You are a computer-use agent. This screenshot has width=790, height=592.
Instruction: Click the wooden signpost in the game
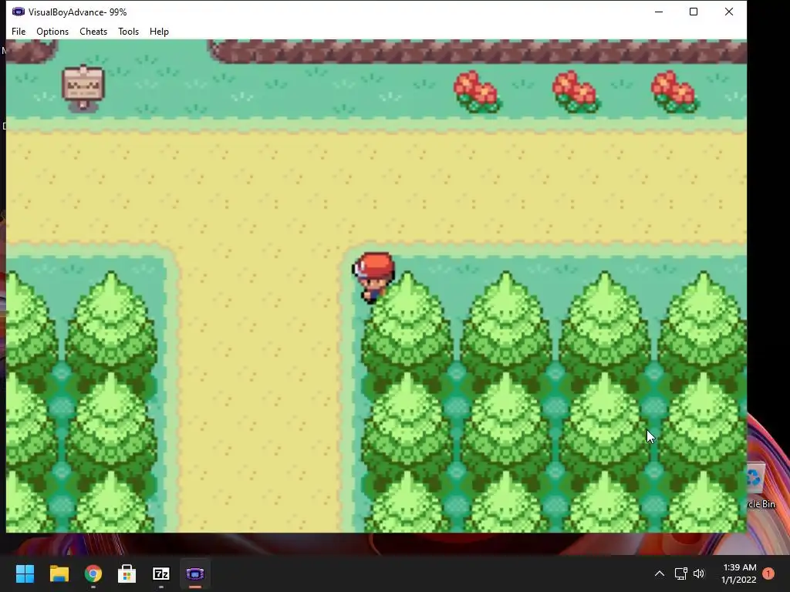click(x=83, y=87)
